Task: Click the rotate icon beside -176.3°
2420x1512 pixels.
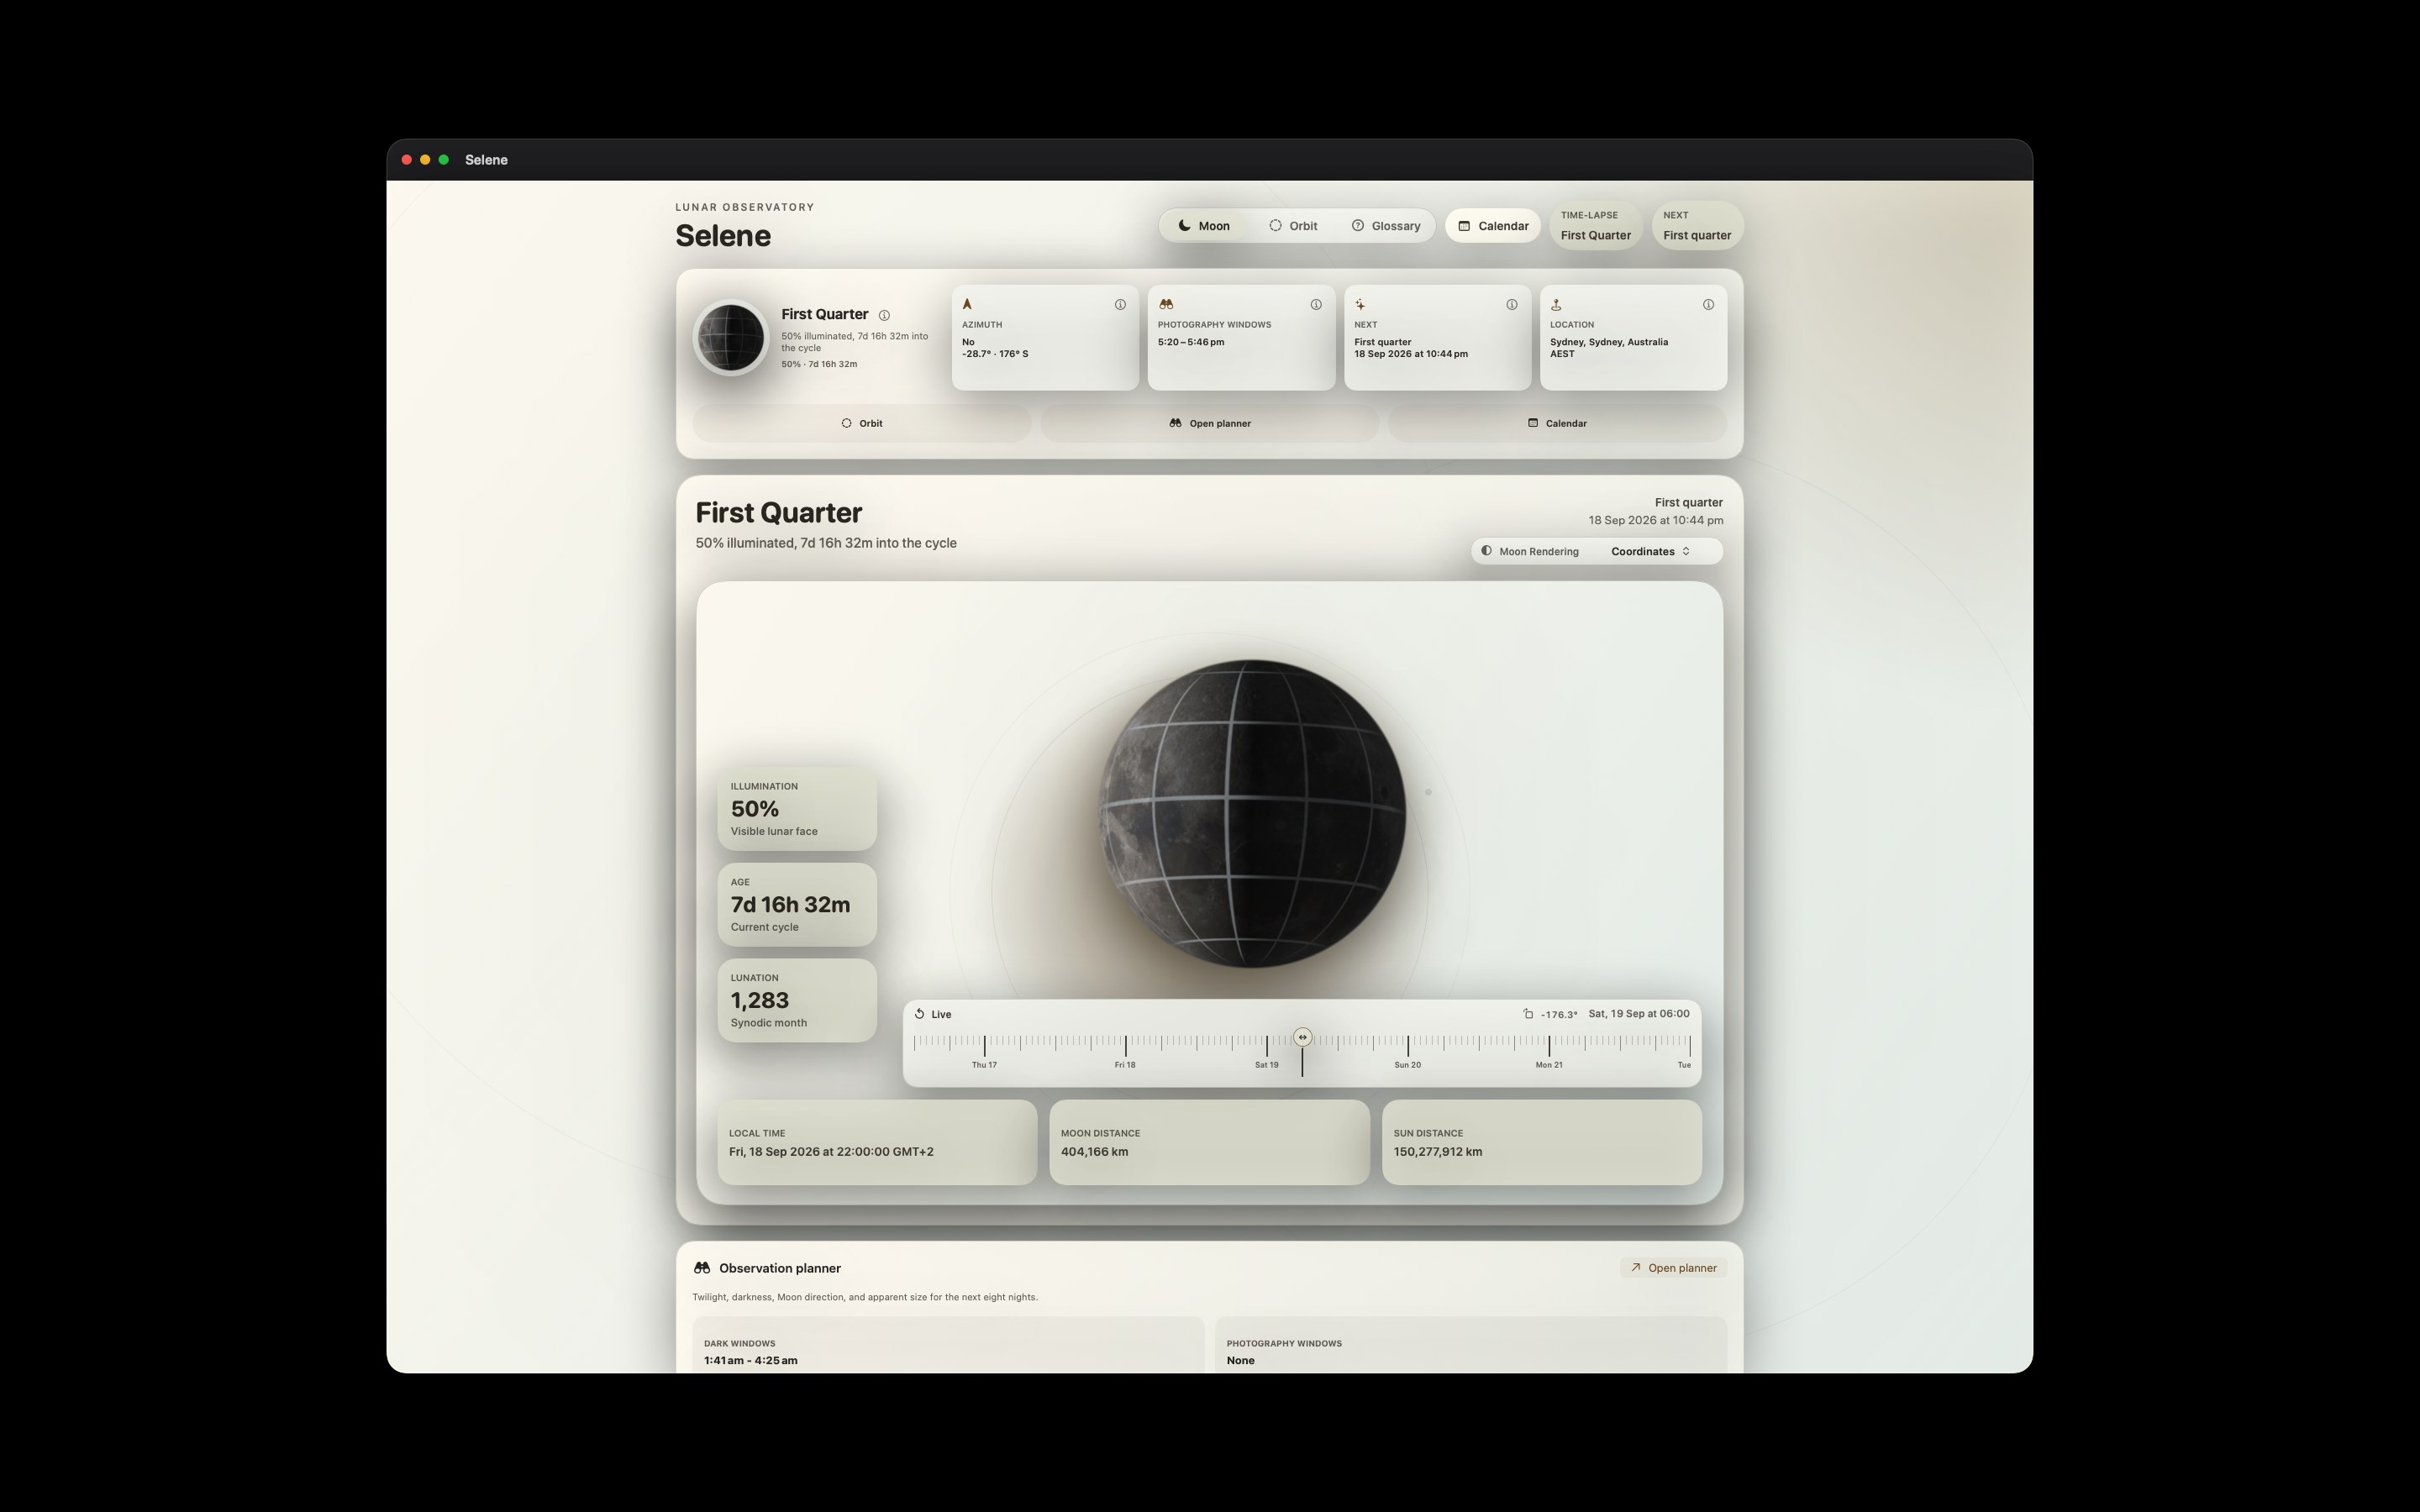Action: 1528,1014
